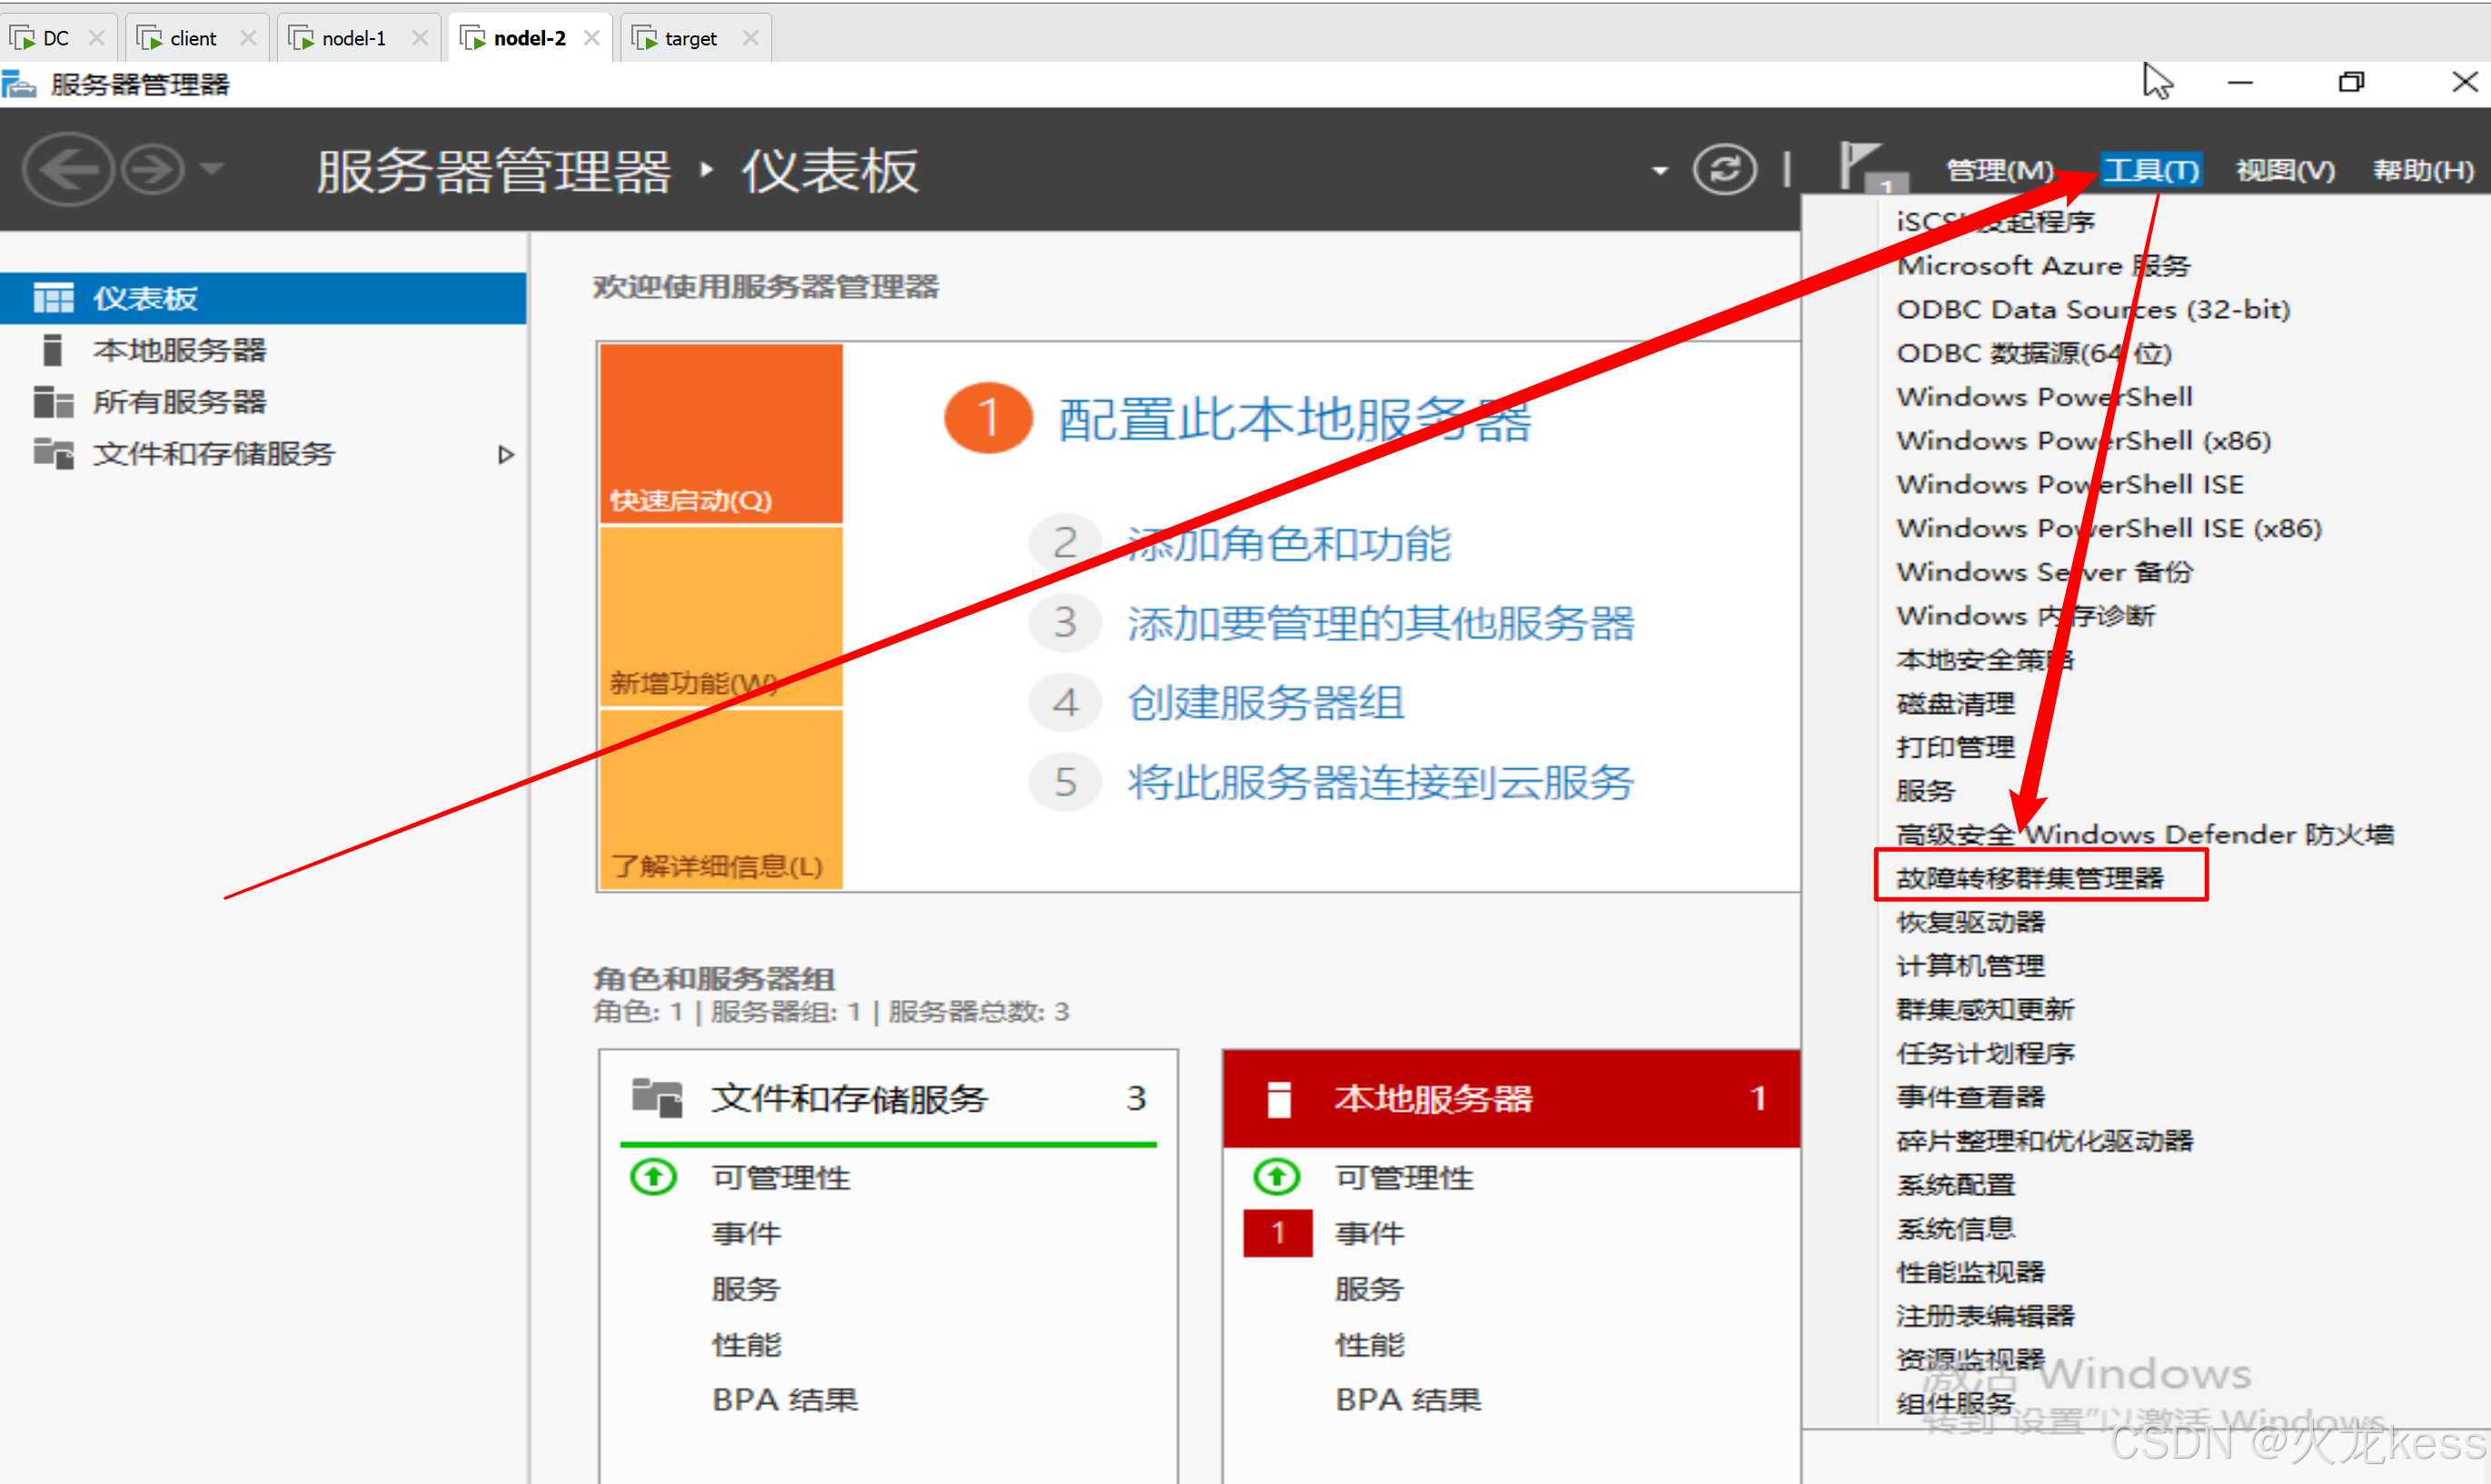Click the back navigation arrow icon
Image resolution: width=2491 pixels, height=1484 pixels.
[67, 169]
